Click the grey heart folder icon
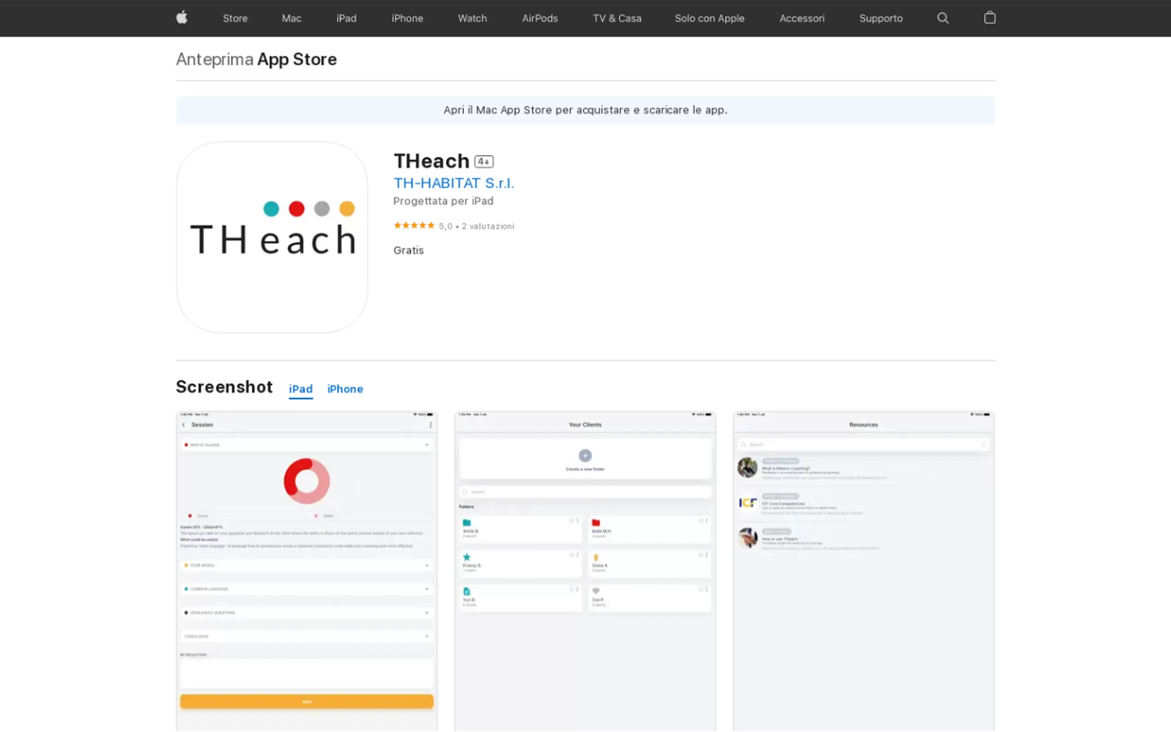The image size is (1171, 732). click(596, 590)
